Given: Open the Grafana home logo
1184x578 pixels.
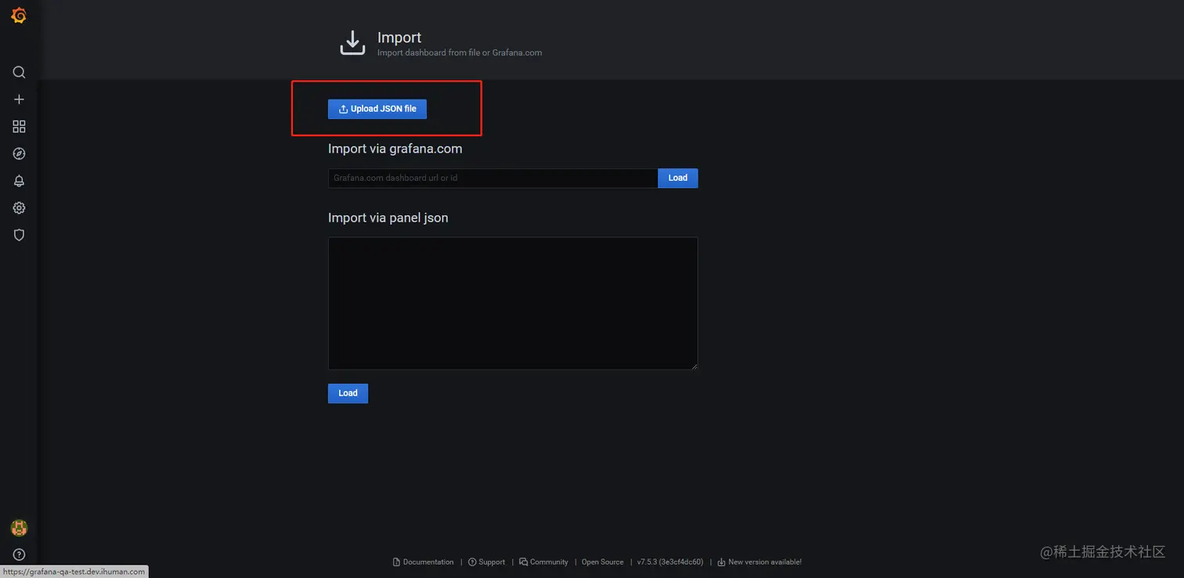Looking at the screenshot, I should (19, 16).
